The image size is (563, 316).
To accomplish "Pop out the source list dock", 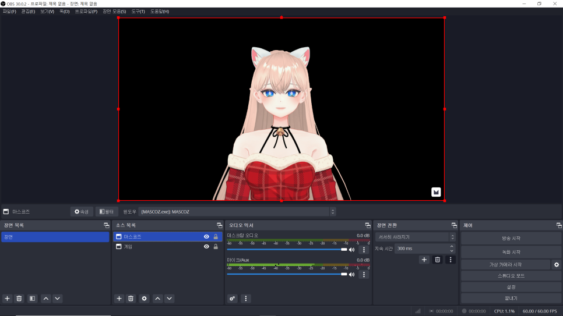I will (220, 225).
